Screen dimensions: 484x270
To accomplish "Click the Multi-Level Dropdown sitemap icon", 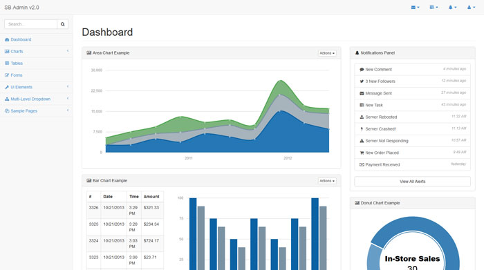I will 7,99.
